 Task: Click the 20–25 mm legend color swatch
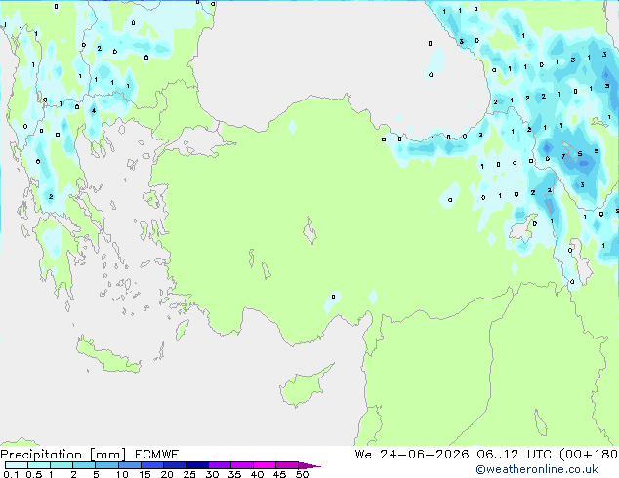(x=174, y=465)
